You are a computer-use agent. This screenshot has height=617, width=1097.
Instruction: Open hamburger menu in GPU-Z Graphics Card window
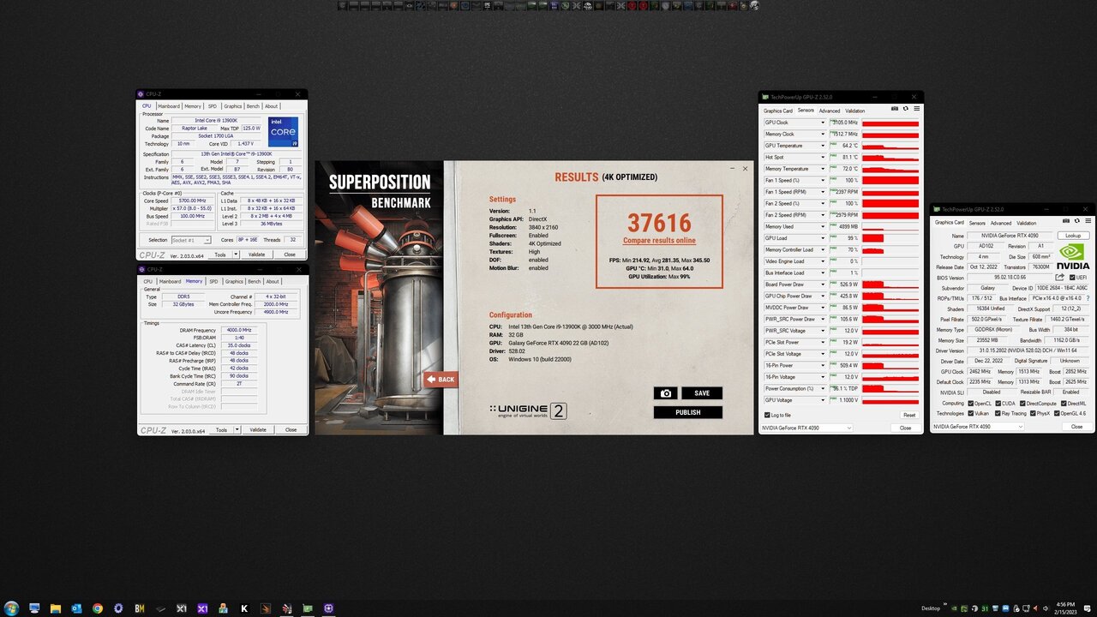pos(1088,222)
